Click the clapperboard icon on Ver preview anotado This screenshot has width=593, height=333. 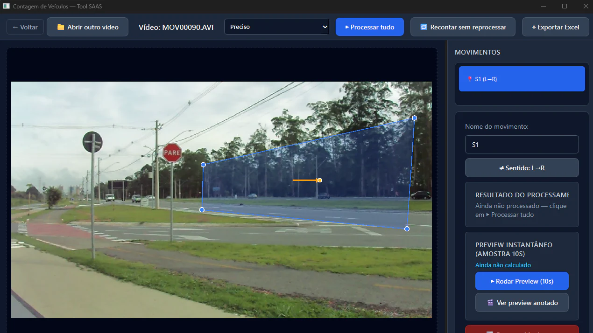(490, 303)
